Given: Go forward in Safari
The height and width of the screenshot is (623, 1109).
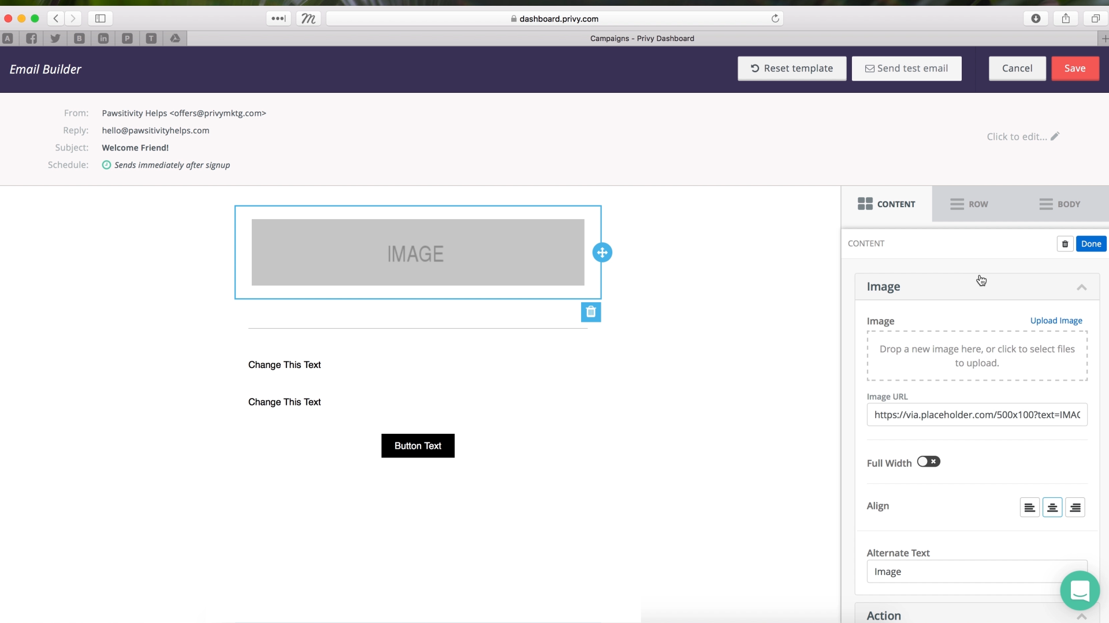Looking at the screenshot, I should click(73, 18).
